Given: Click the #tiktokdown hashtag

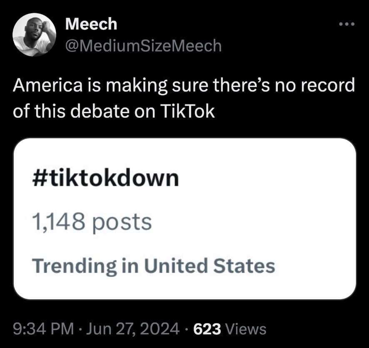Looking at the screenshot, I should (105, 179).
